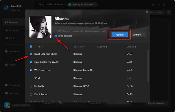Click the Podcasts microphone icon

[6, 30]
